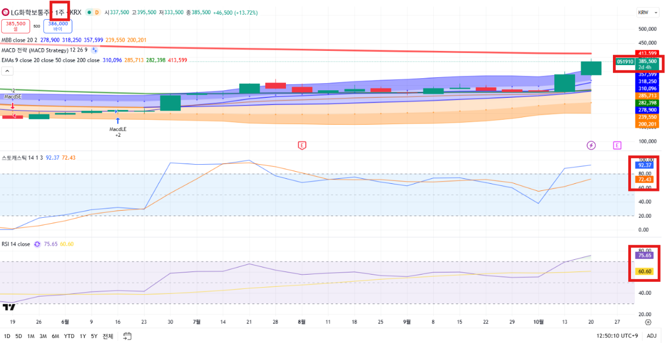
Task: Click the RSI indicator purple circle icon
Action: pyautogui.click(x=37, y=245)
